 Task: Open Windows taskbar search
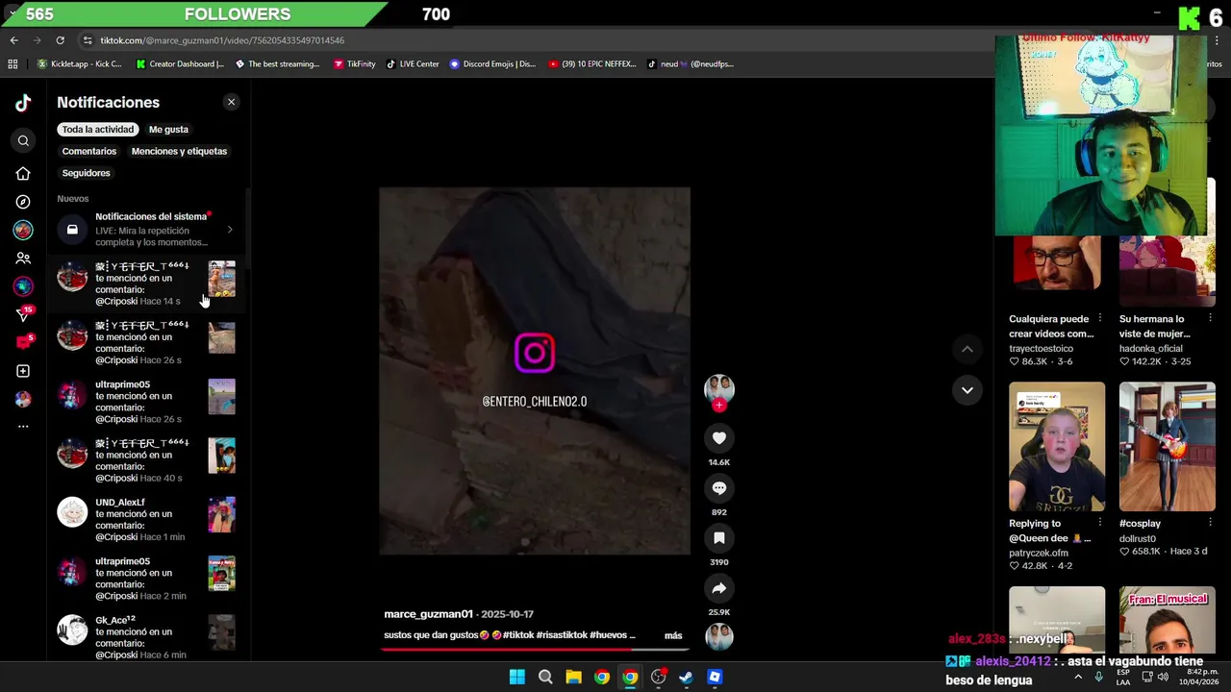[545, 677]
